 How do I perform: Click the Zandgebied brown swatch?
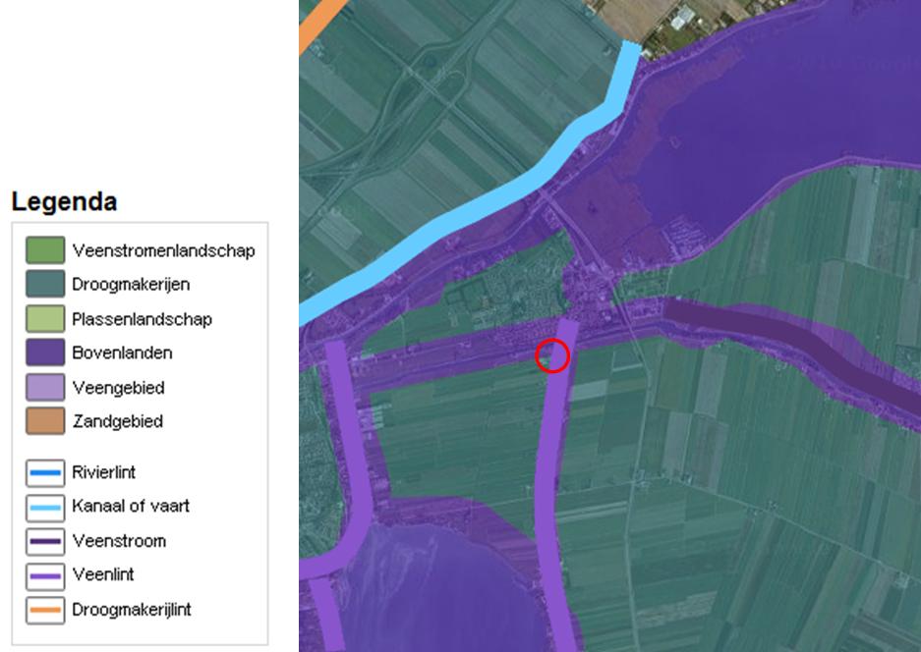pyautogui.click(x=45, y=421)
